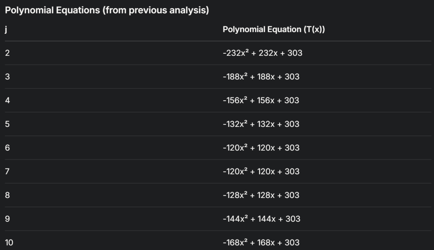Click the equation -128x² + 128x + 303

[x=261, y=195]
